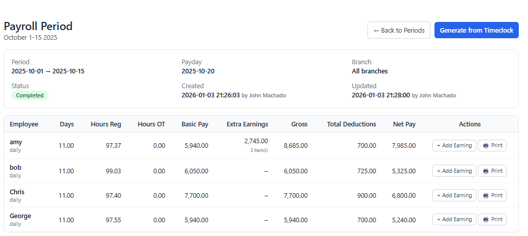The image size is (528, 236).
Task: Click the Extra Earnings column header
Action: tap(247, 124)
